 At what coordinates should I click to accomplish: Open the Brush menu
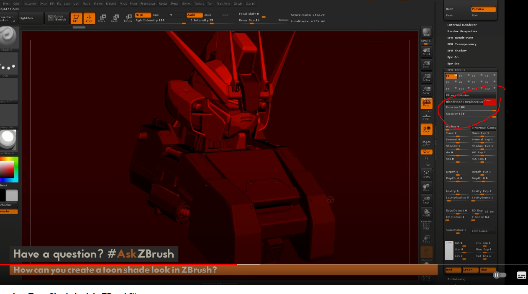point(7,3)
